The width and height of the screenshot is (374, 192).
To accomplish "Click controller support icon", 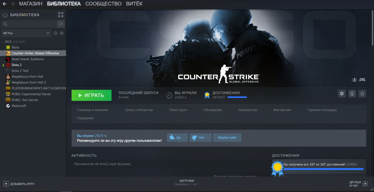I will tap(362, 80).
